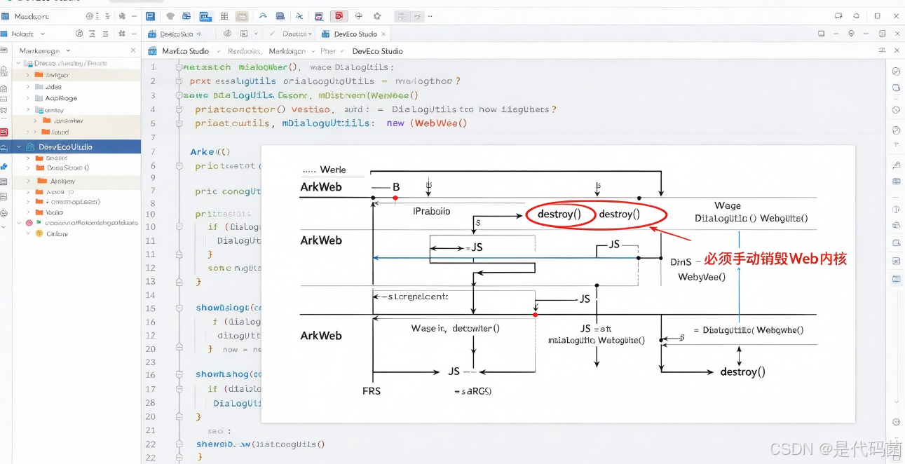Open settings via the gear icon in the toolbar
The height and width of the screenshot is (464, 905).
[377, 15]
